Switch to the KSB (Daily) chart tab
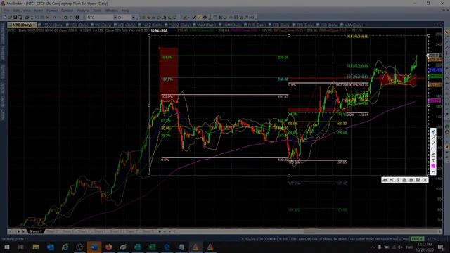450x253 pixels. pyautogui.click(x=327, y=25)
